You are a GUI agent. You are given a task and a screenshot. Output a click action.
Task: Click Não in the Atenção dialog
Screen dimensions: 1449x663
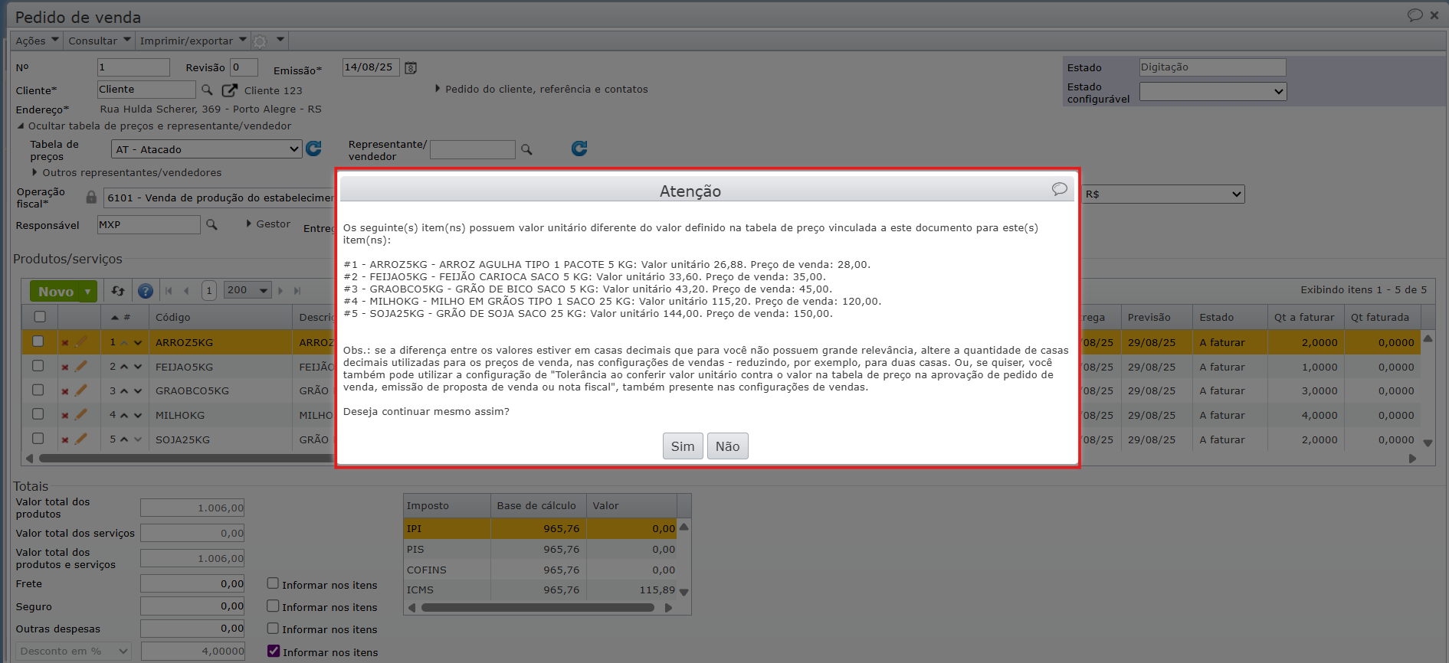click(x=727, y=446)
